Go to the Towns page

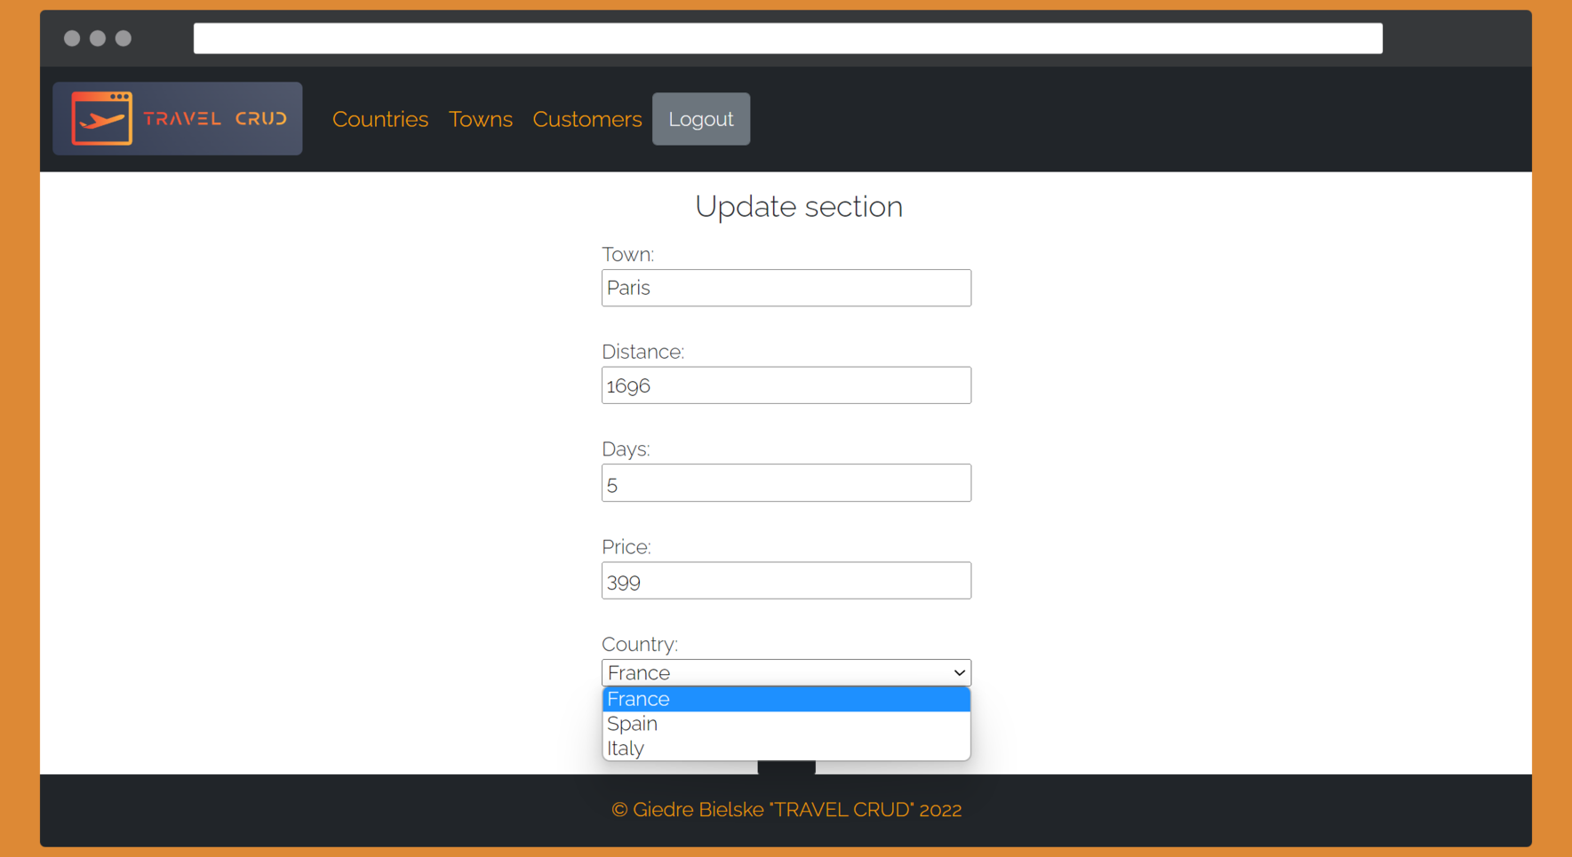point(480,119)
